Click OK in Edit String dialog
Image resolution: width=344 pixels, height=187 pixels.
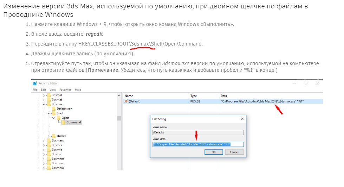214,152
